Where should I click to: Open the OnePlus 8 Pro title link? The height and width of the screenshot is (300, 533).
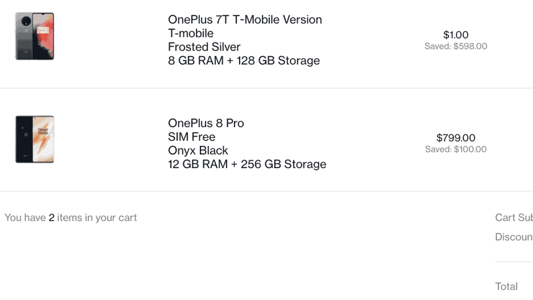[x=206, y=123]
